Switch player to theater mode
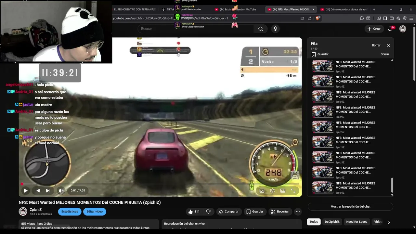The height and width of the screenshot is (234, 416). (283, 191)
